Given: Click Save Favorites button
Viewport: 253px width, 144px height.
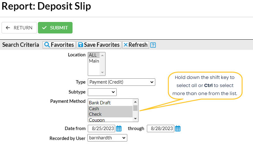Looking at the screenshot, I should point(99,45).
